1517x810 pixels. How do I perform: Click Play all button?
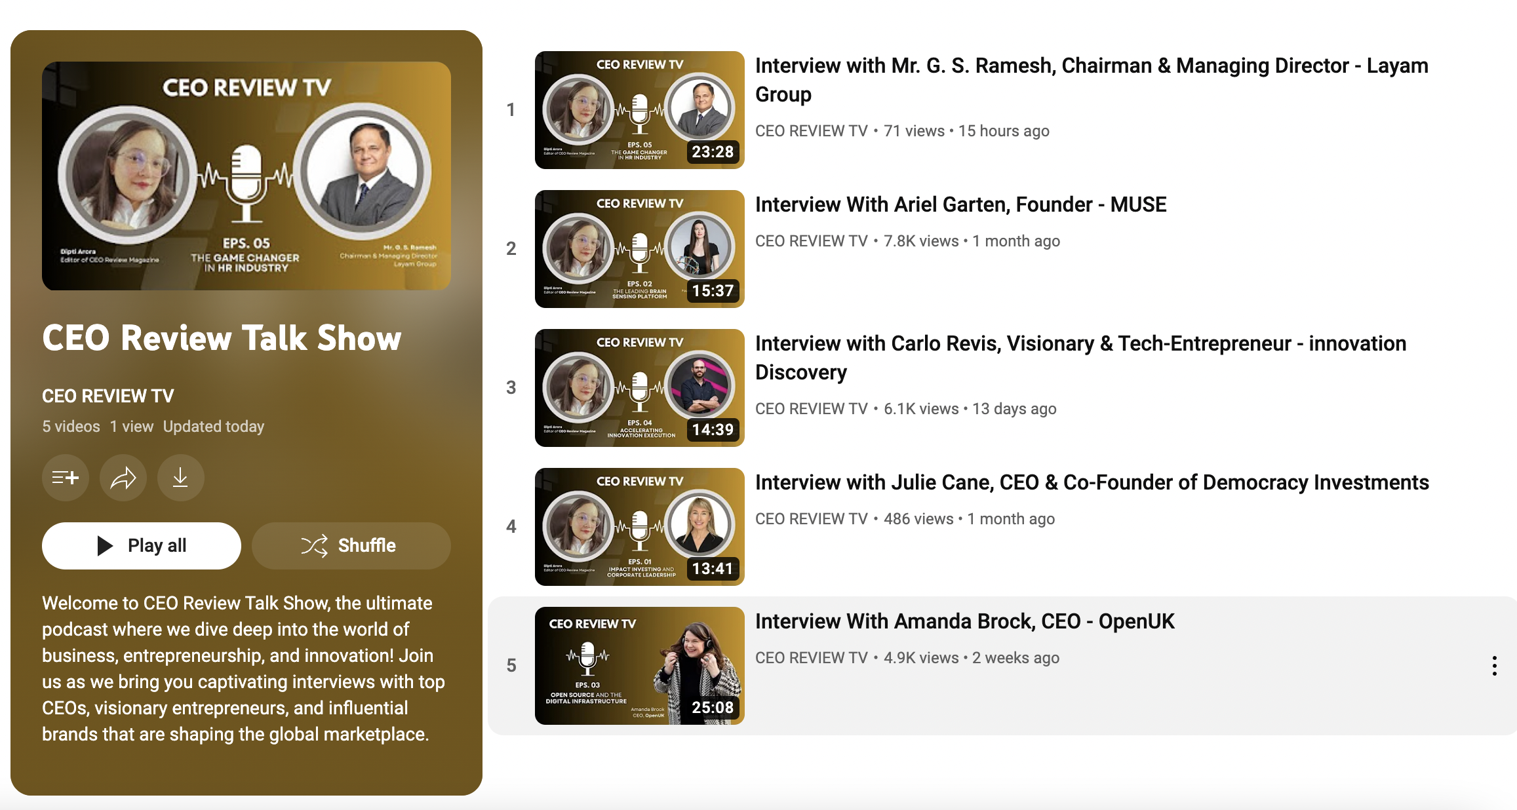[142, 546]
